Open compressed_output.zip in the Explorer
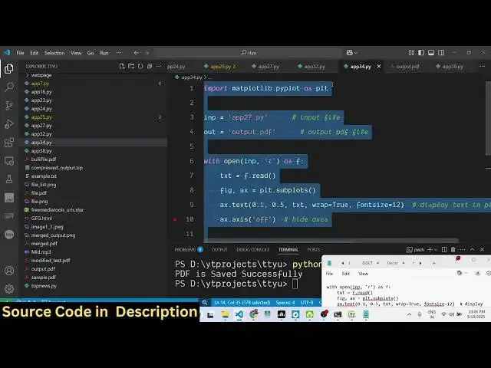Image resolution: width=491 pixels, height=368 pixels. (x=57, y=168)
